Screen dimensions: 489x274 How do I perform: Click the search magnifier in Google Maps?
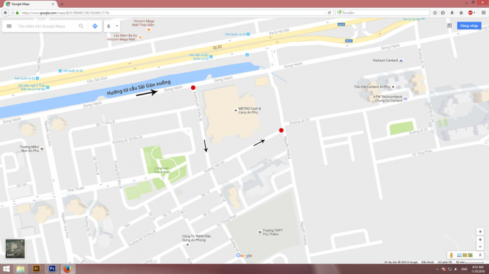coord(81,26)
